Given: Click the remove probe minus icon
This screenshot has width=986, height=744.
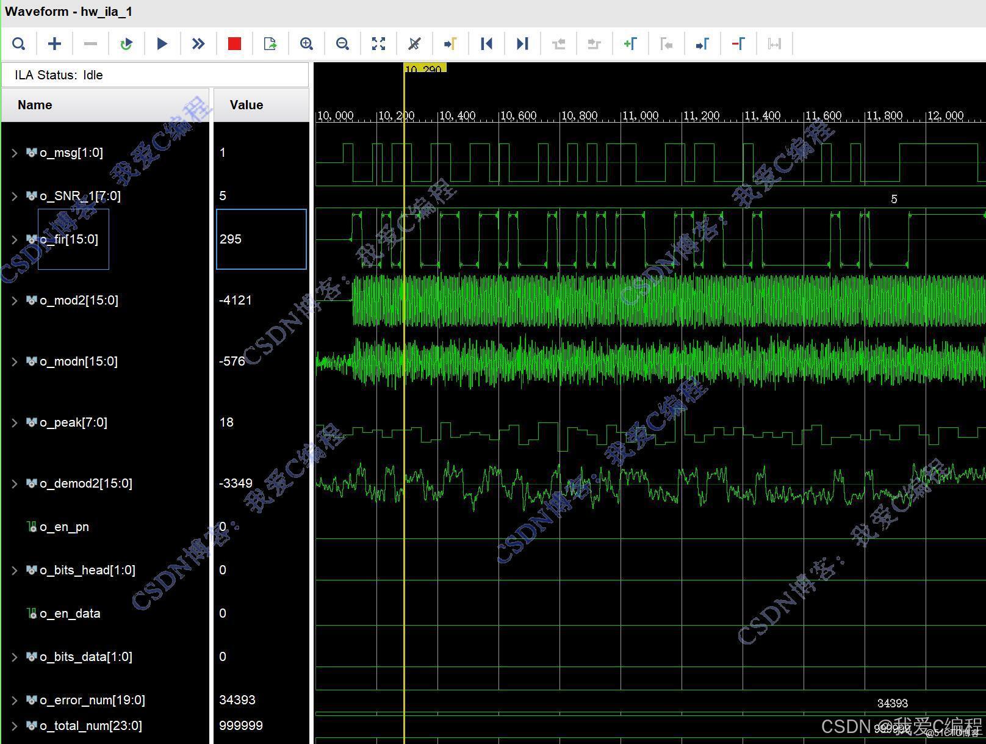Looking at the screenshot, I should coord(90,44).
